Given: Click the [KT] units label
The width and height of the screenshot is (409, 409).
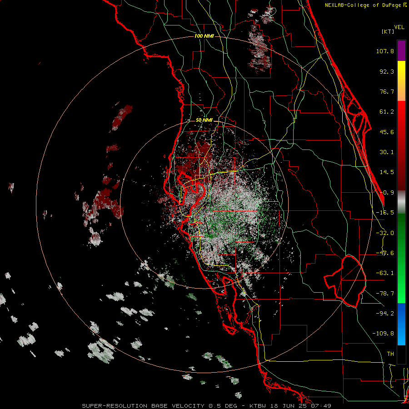Looking at the screenshot, I should (388, 31).
